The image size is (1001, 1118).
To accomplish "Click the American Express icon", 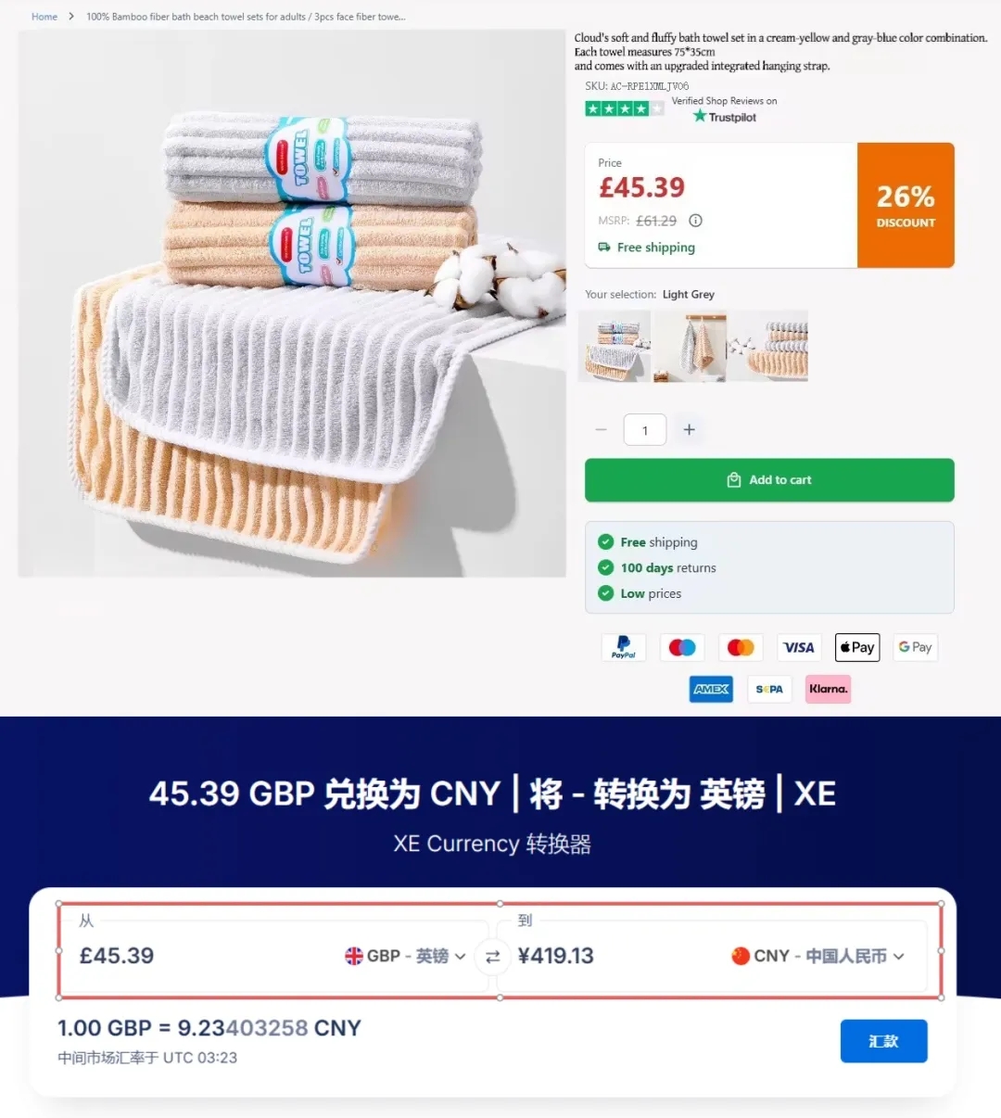I will pyautogui.click(x=711, y=689).
